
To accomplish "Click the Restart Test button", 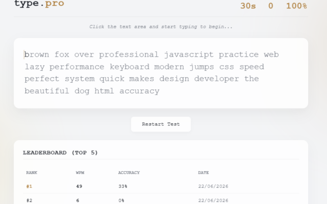I will click(x=161, y=124).
